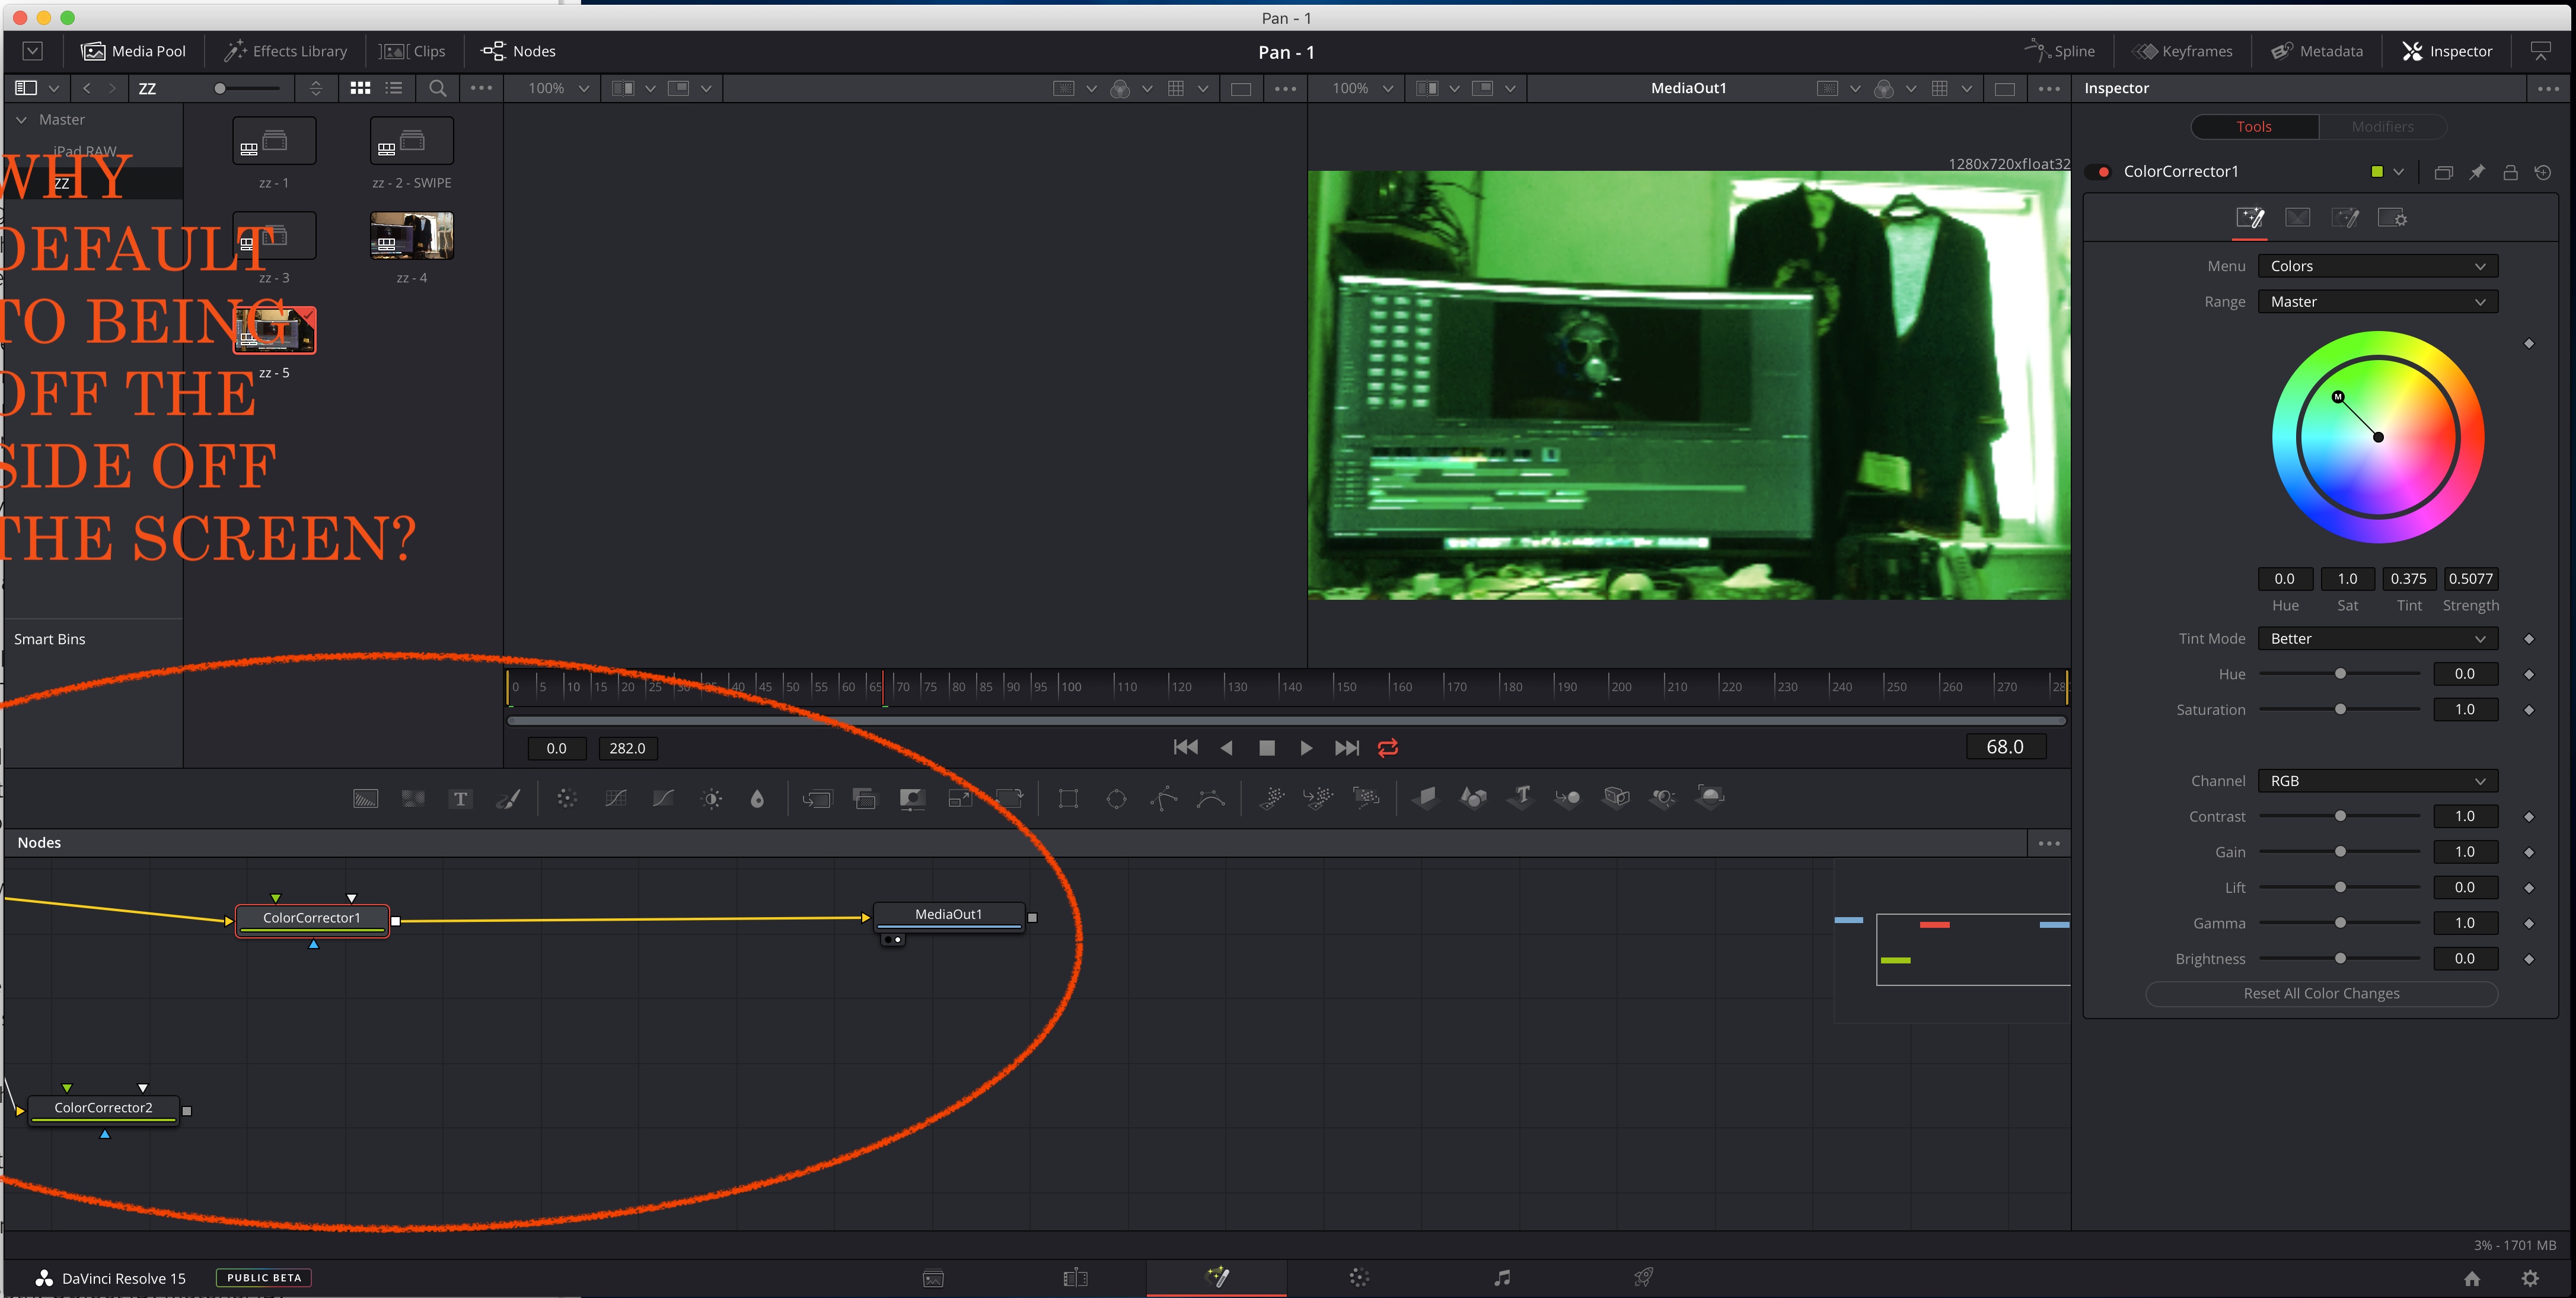The image size is (2576, 1298).
Task: Open project manager home icon
Action: pyautogui.click(x=2472, y=1278)
